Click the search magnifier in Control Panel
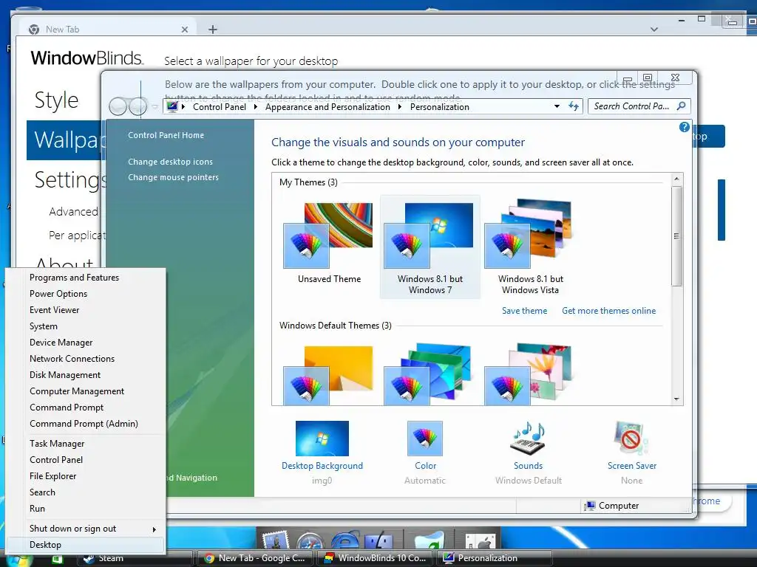 coord(681,106)
